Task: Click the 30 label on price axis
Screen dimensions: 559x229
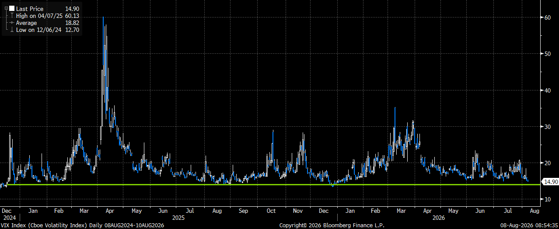Action: tap(548, 126)
